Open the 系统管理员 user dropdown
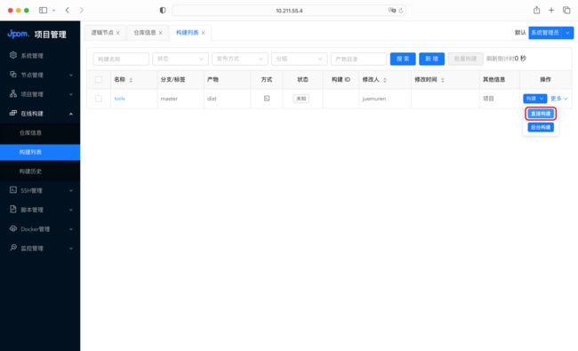 click(x=551, y=33)
